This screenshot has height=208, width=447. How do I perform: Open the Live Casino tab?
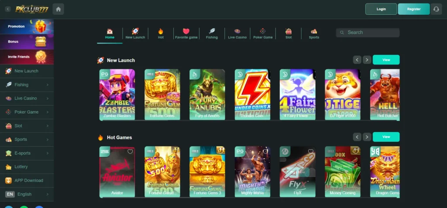point(237,34)
